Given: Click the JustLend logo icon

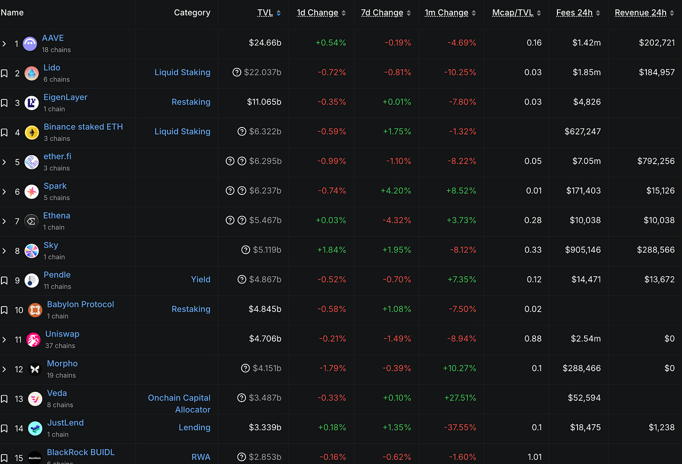Looking at the screenshot, I should (x=35, y=428).
